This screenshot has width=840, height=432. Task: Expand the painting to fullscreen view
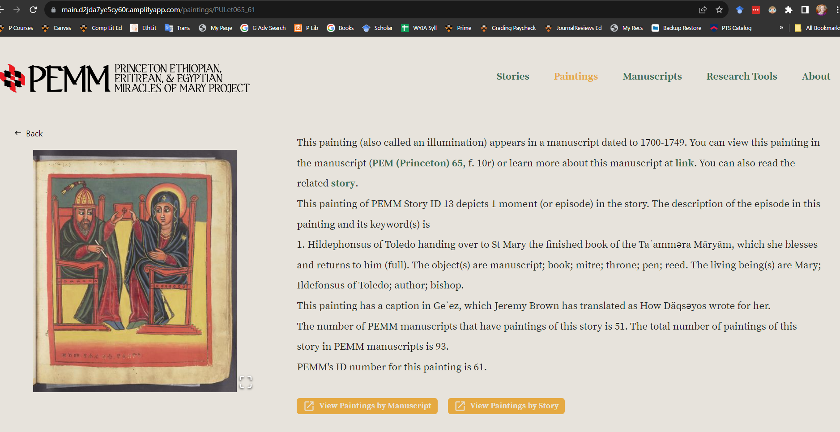pos(247,381)
